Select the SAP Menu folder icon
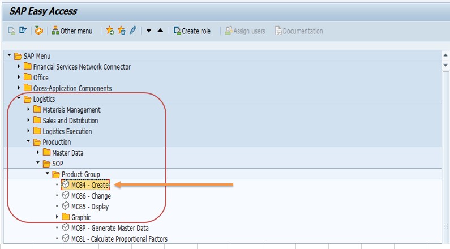This screenshot has height=249, width=450. pyautogui.click(x=18, y=56)
